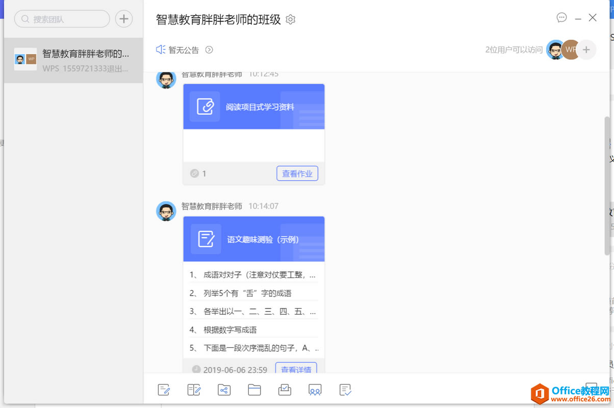Click the 查看详情 button

(296, 369)
